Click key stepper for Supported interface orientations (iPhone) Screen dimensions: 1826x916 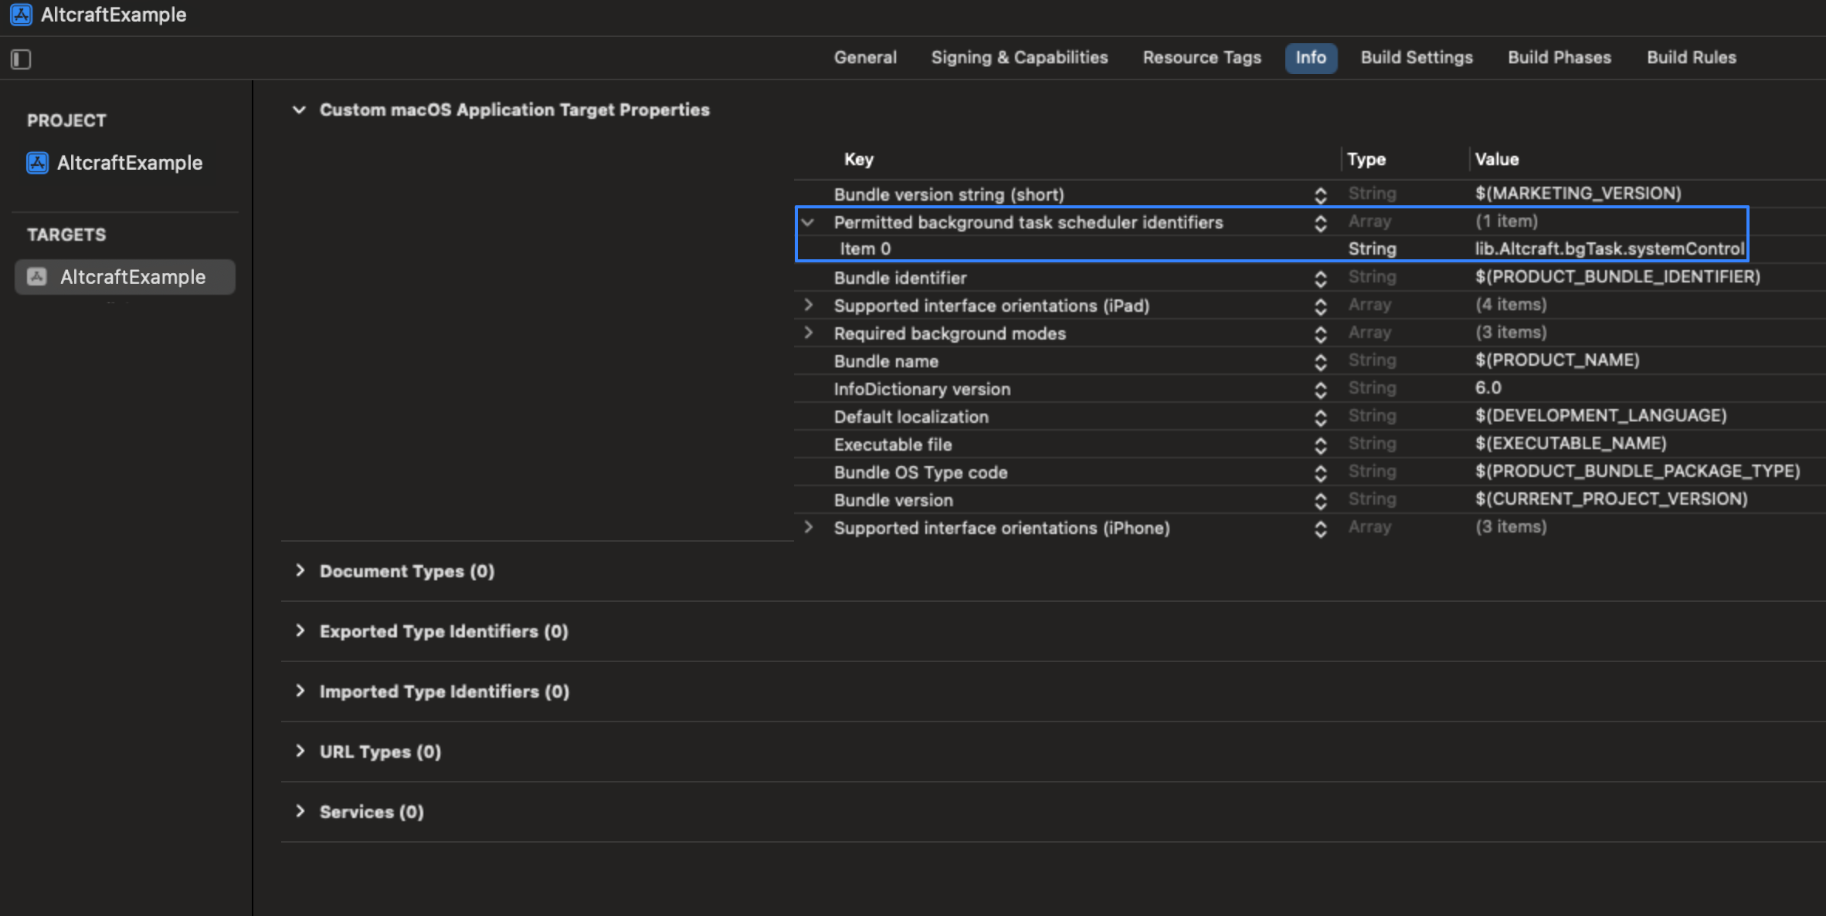point(1320,529)
